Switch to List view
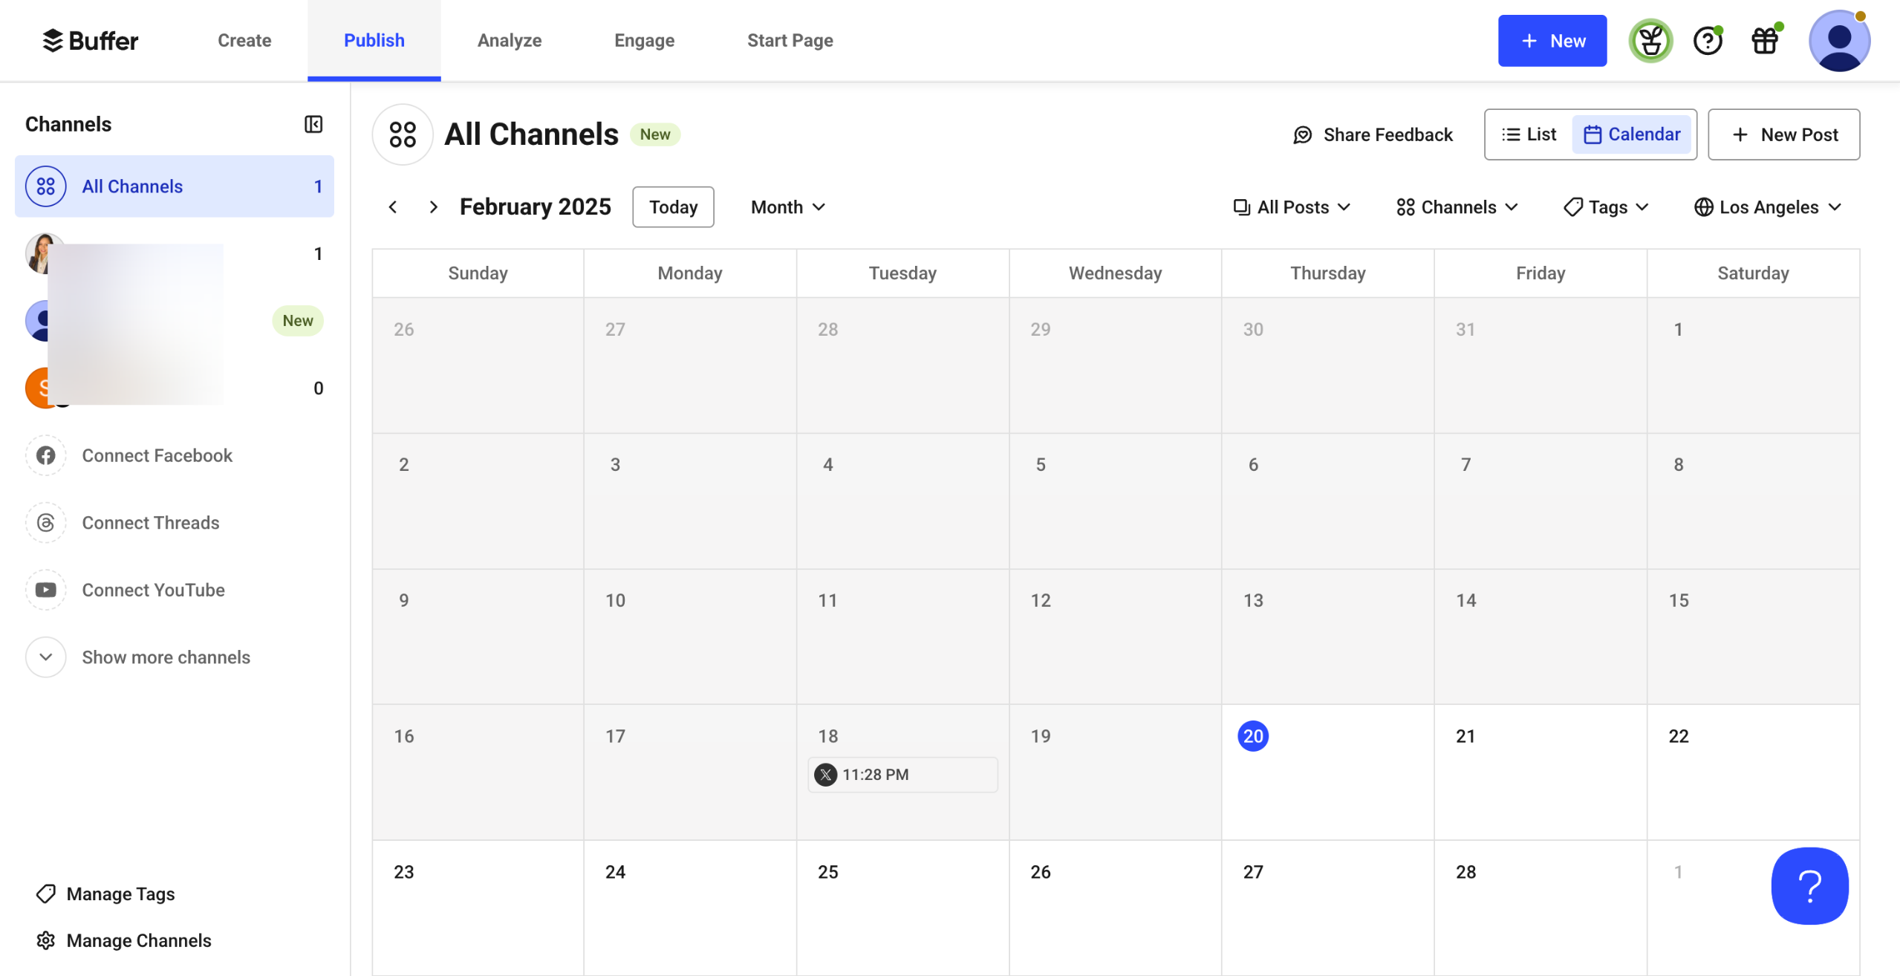1900x976 pixels. [x=1529, y=134]
